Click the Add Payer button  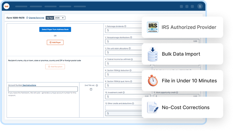pyautogui.click(x=55, y=43)
